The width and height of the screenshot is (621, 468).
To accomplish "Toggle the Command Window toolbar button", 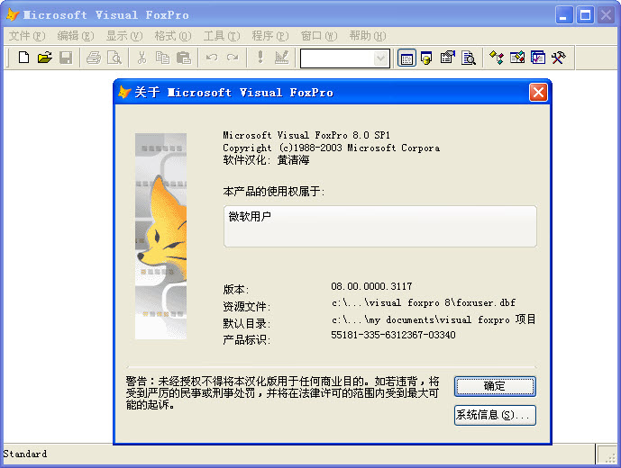I will 406,58.
